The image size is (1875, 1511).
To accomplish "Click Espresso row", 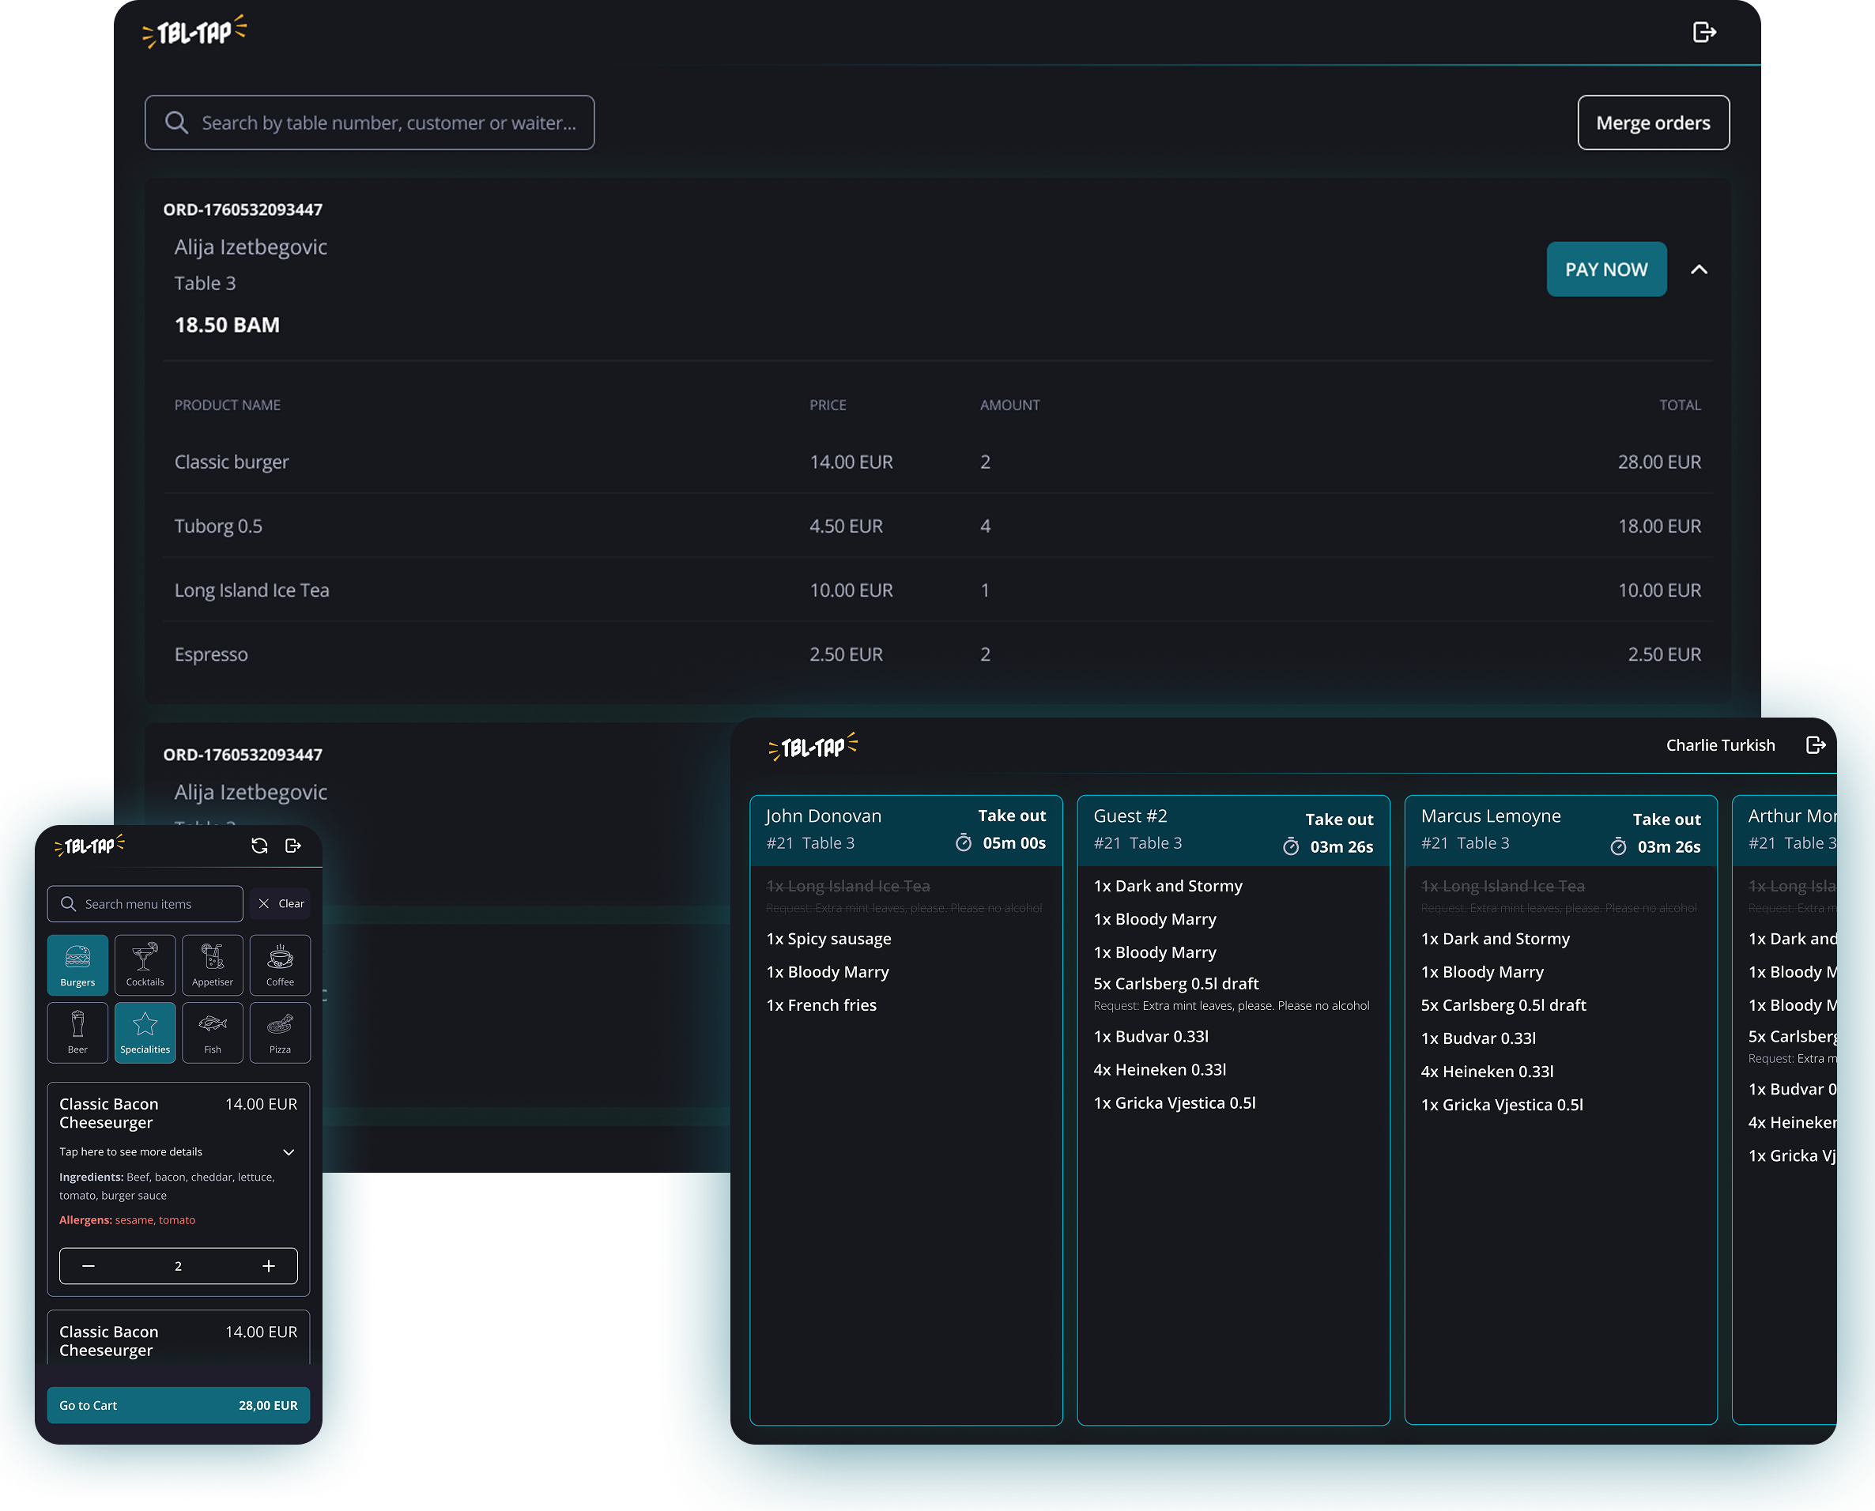I will coord(937,654).
